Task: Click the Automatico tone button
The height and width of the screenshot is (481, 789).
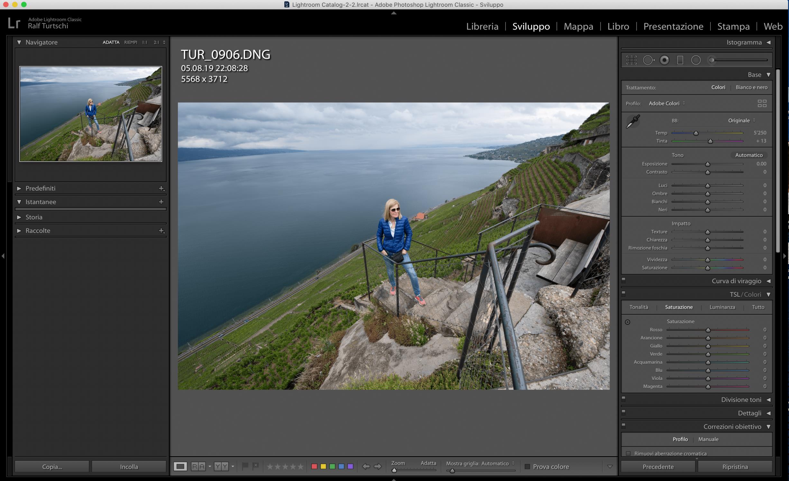Action: [748, 155]
